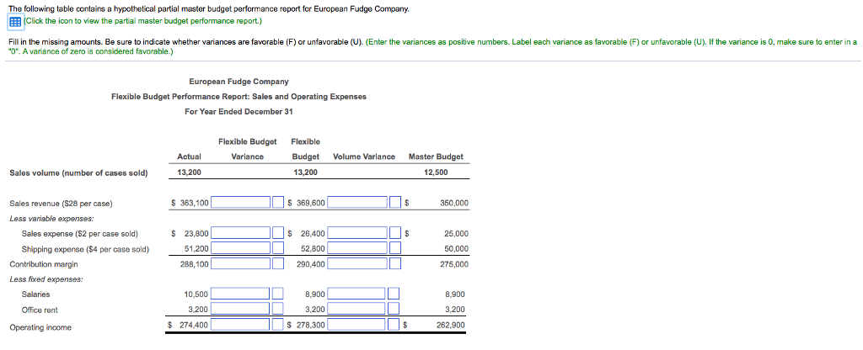863x350 pixels.
Task: Select Office rent volume variance amount field
Action: 357,310
